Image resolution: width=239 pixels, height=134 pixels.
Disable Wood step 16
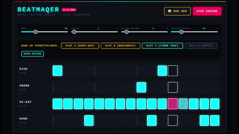tap(215, 121)
